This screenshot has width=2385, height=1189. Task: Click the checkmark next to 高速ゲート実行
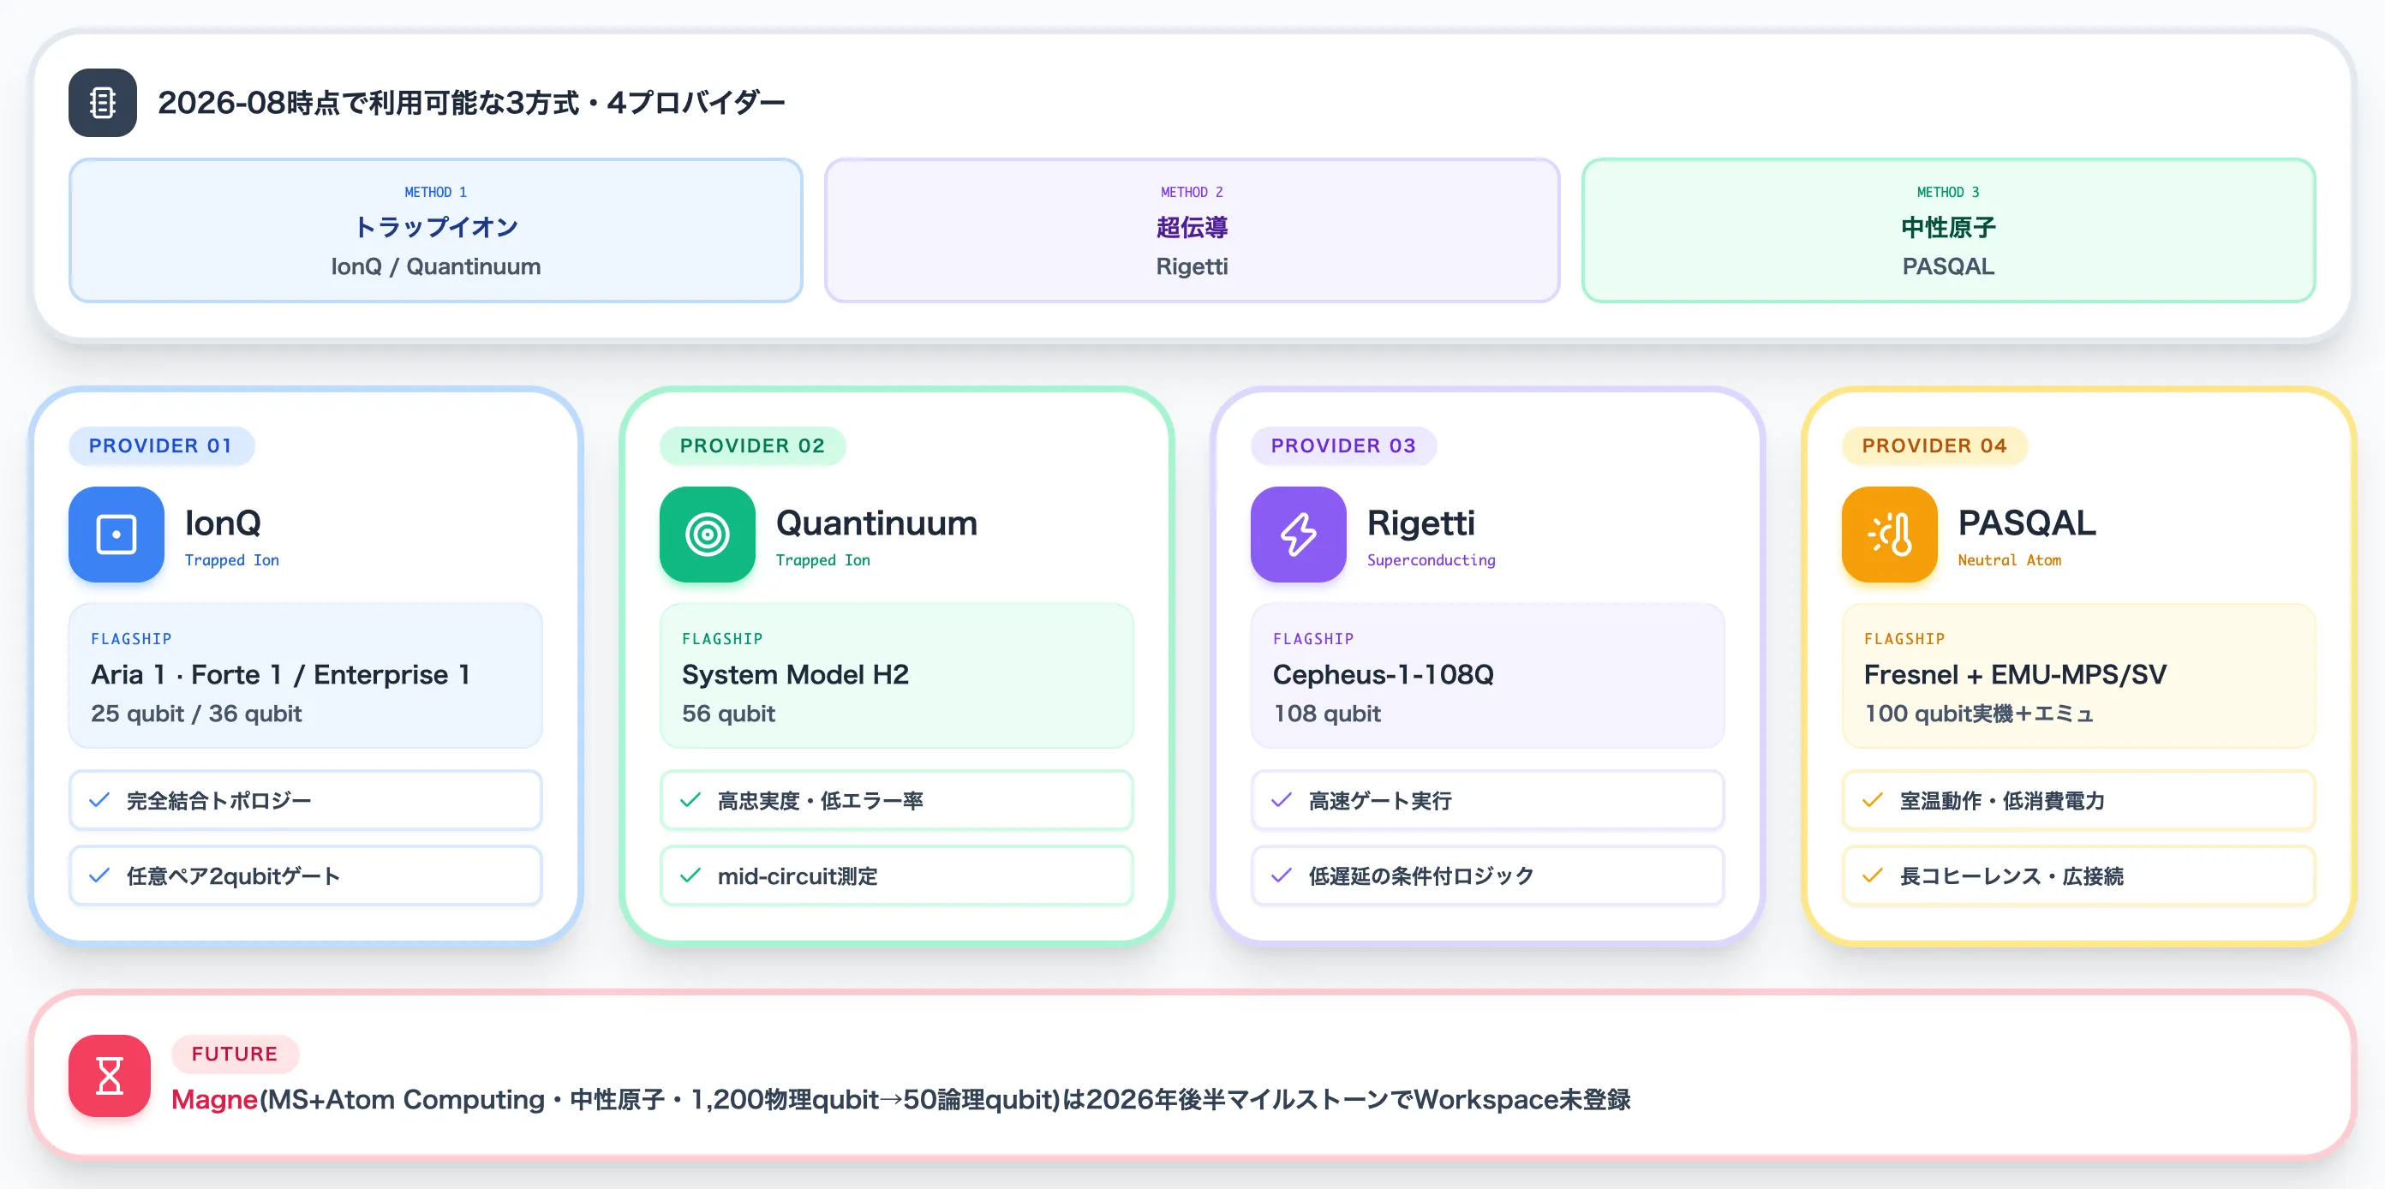(1282, 800)
